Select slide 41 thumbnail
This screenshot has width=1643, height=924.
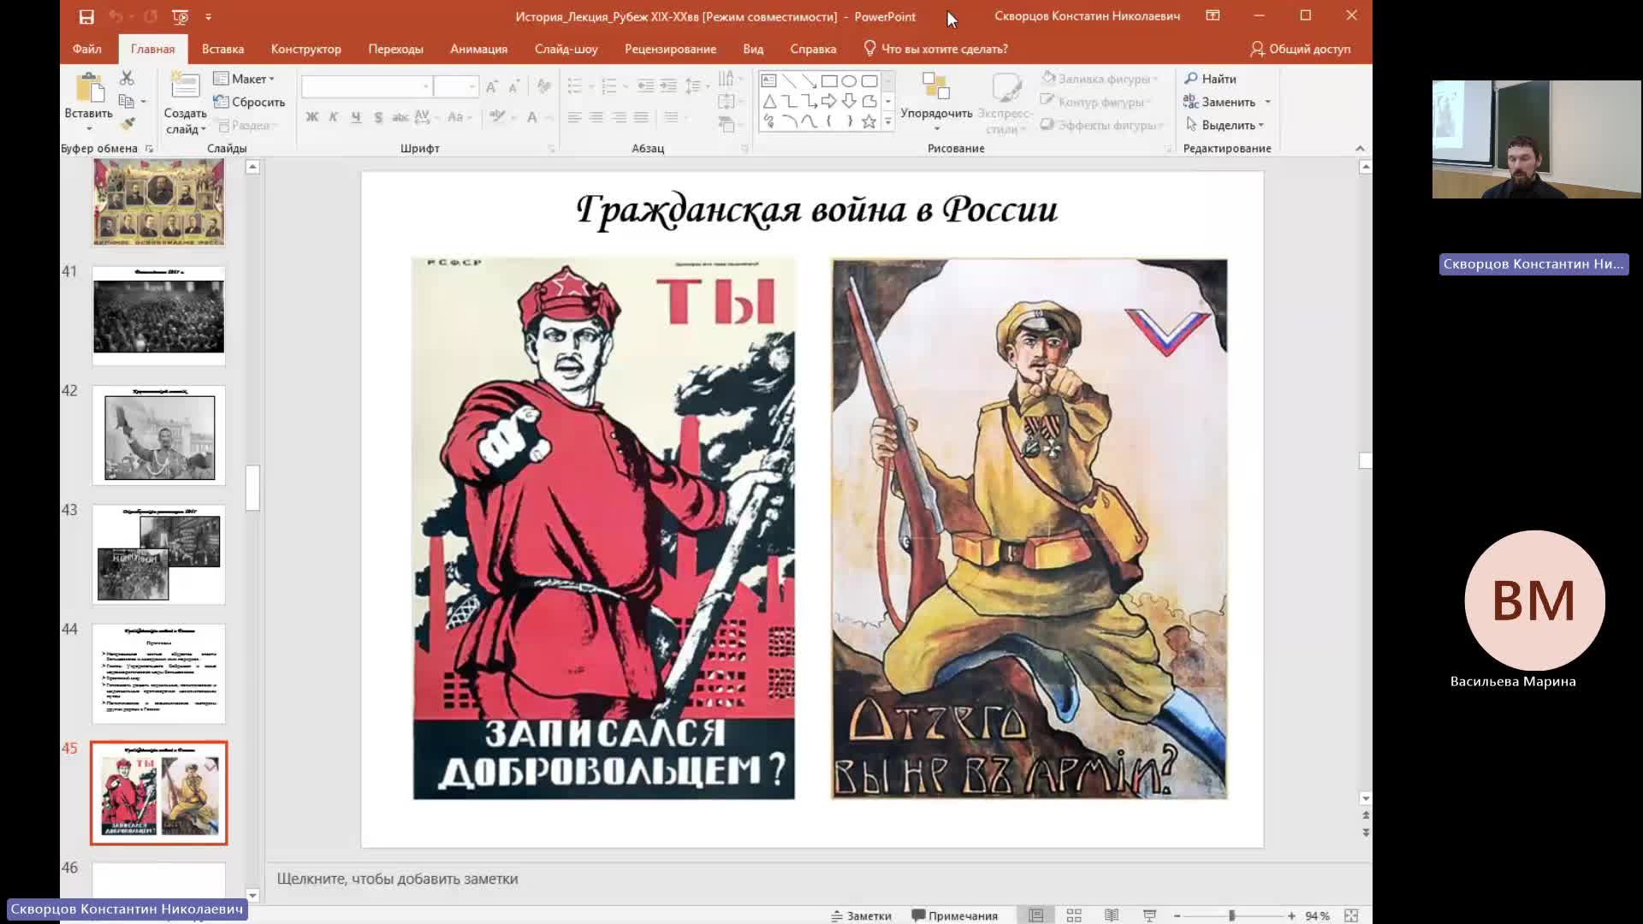pos(158,316)
